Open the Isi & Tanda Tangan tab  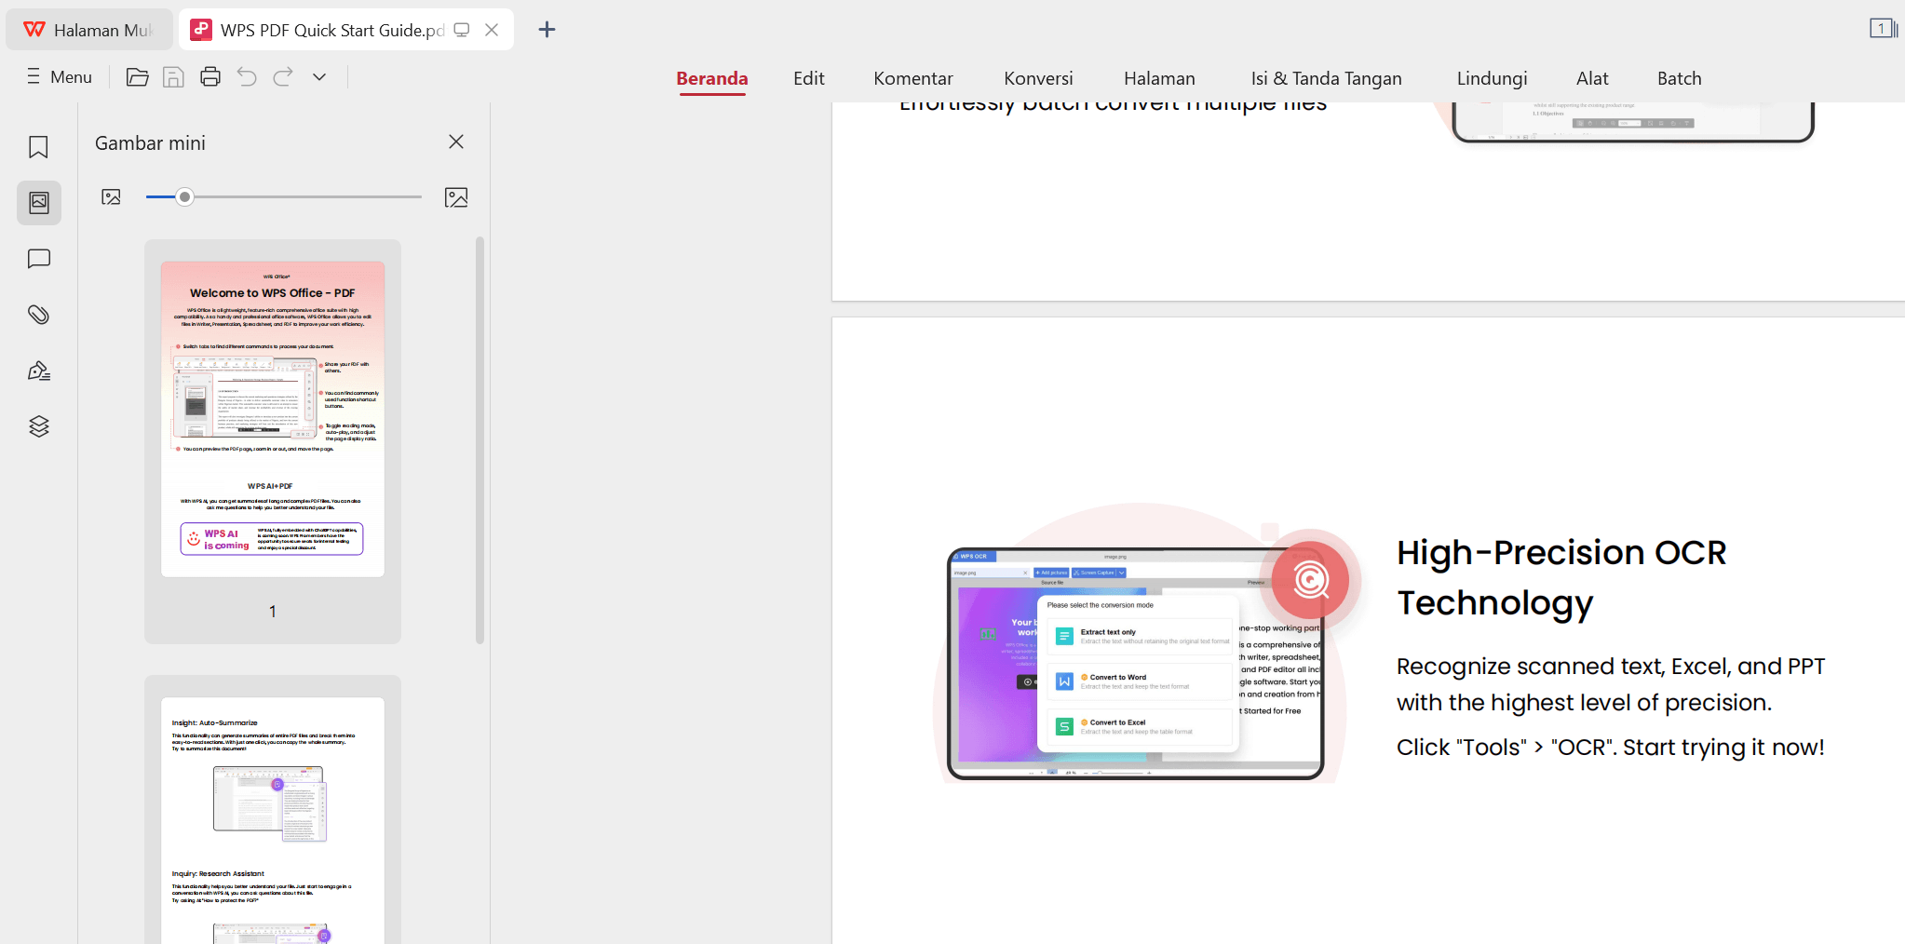1326,78
